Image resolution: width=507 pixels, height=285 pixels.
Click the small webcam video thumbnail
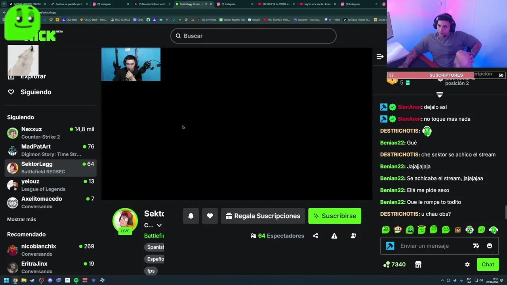[131, 64]
